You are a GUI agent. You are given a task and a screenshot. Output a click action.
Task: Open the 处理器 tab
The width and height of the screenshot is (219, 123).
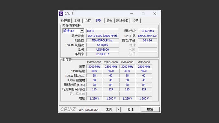[65, 21]
